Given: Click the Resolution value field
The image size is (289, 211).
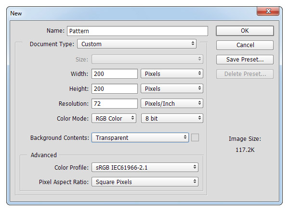Looking at the screenshot, I should [115, 104].
